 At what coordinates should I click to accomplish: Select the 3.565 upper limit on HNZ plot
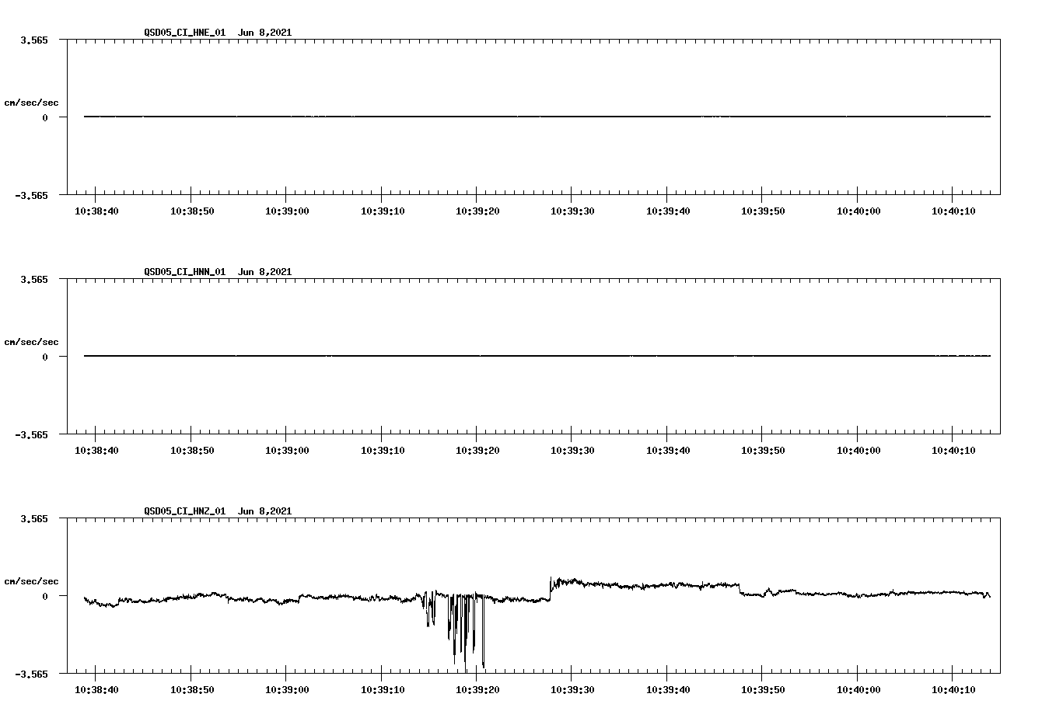click(x=33, y=518)
